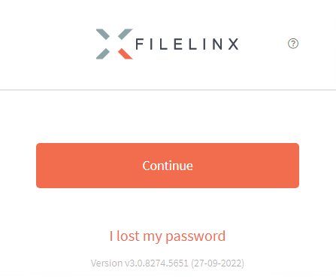Click the orange Continue button
This screenshot has width=336, height=277.
[168, 166]
